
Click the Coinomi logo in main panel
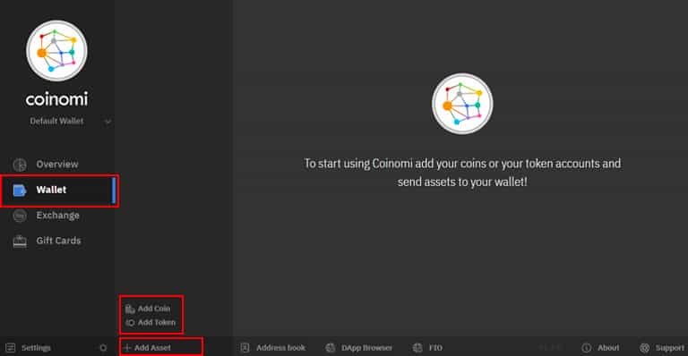click(462, 104)
